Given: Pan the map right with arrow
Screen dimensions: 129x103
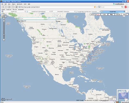Looking at the screenshot, I should point(6,16).
